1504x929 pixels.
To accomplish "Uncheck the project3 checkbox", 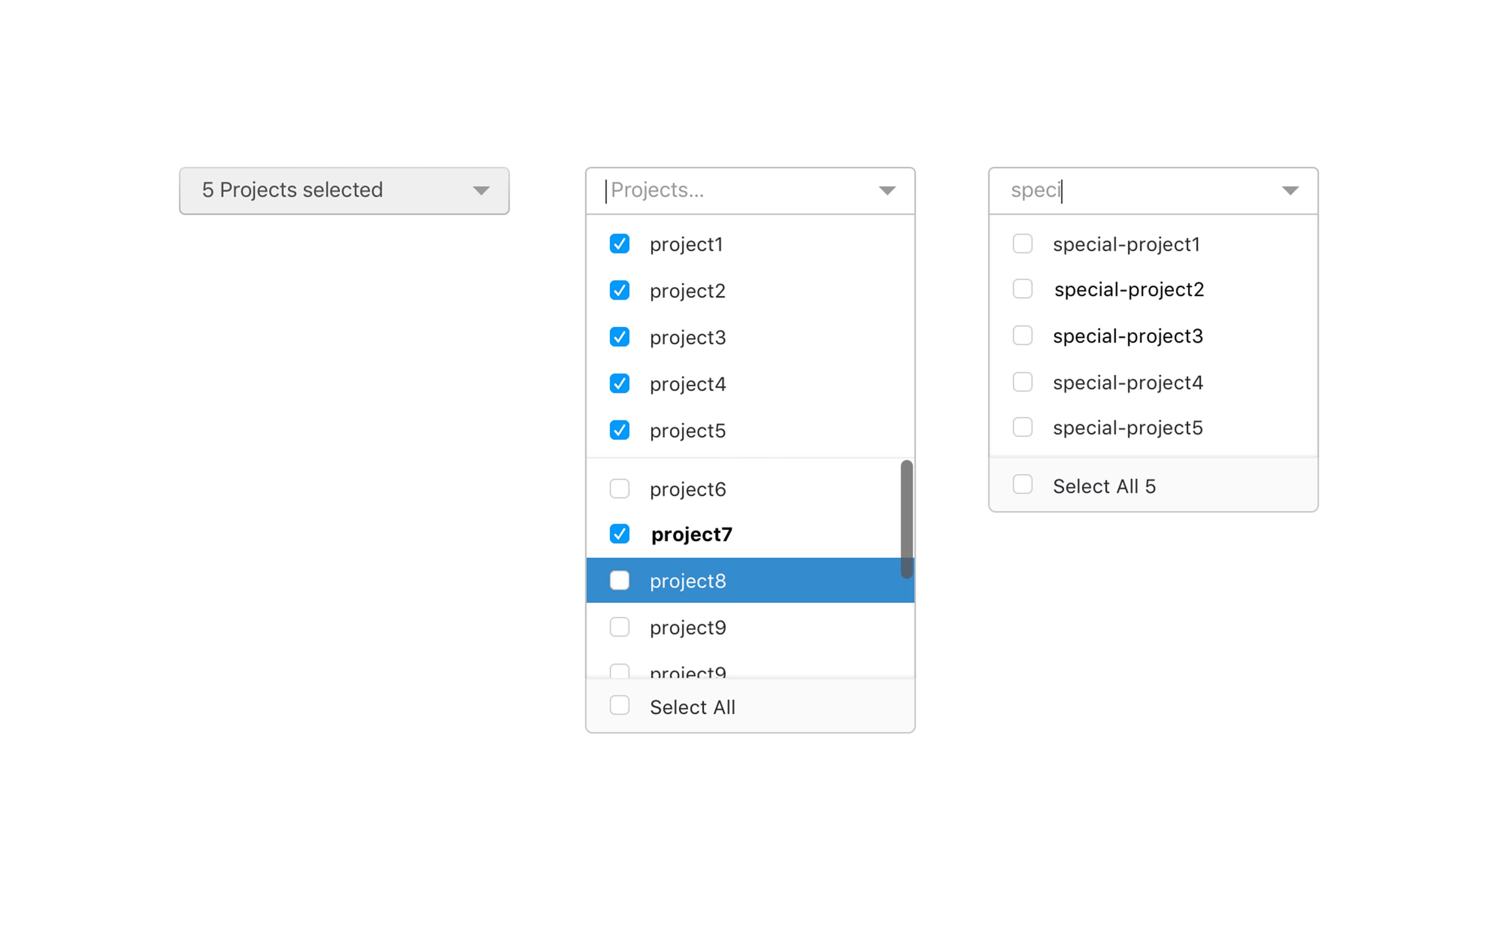I will pos(620,337).
